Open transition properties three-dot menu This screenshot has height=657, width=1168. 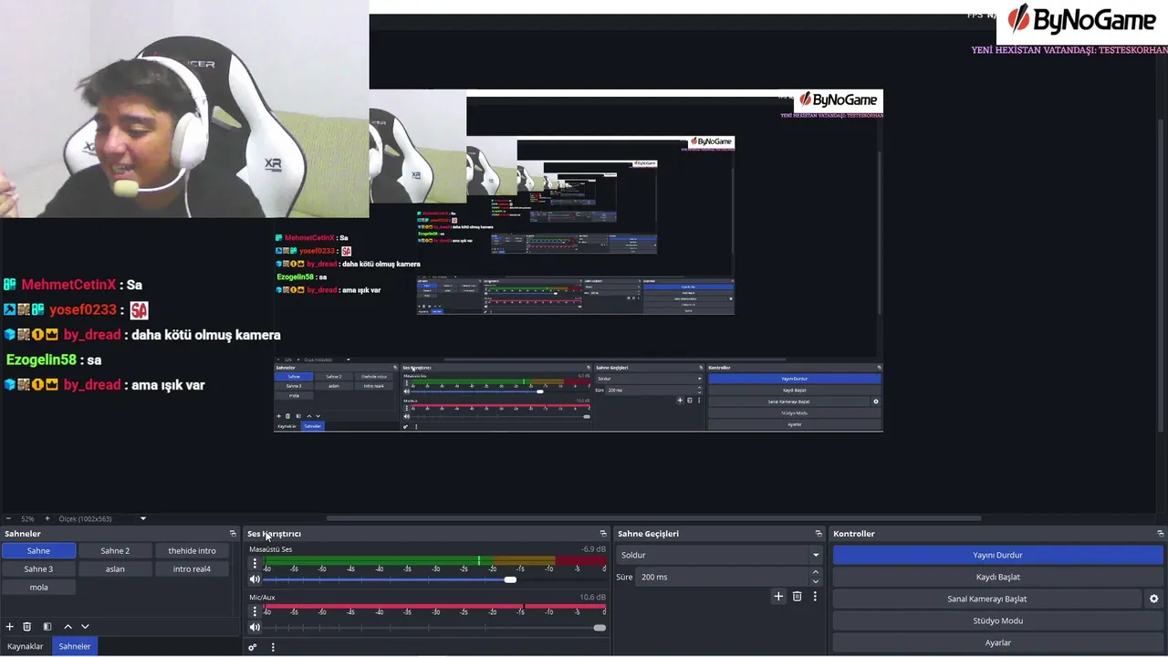point(815,597)
